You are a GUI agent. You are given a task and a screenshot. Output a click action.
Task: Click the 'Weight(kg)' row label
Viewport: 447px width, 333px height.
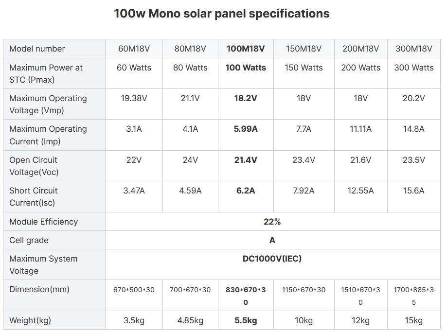(x=30, y=320)
